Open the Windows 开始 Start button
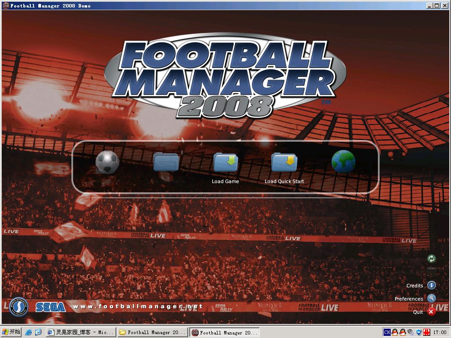 [x=11, y=332]
